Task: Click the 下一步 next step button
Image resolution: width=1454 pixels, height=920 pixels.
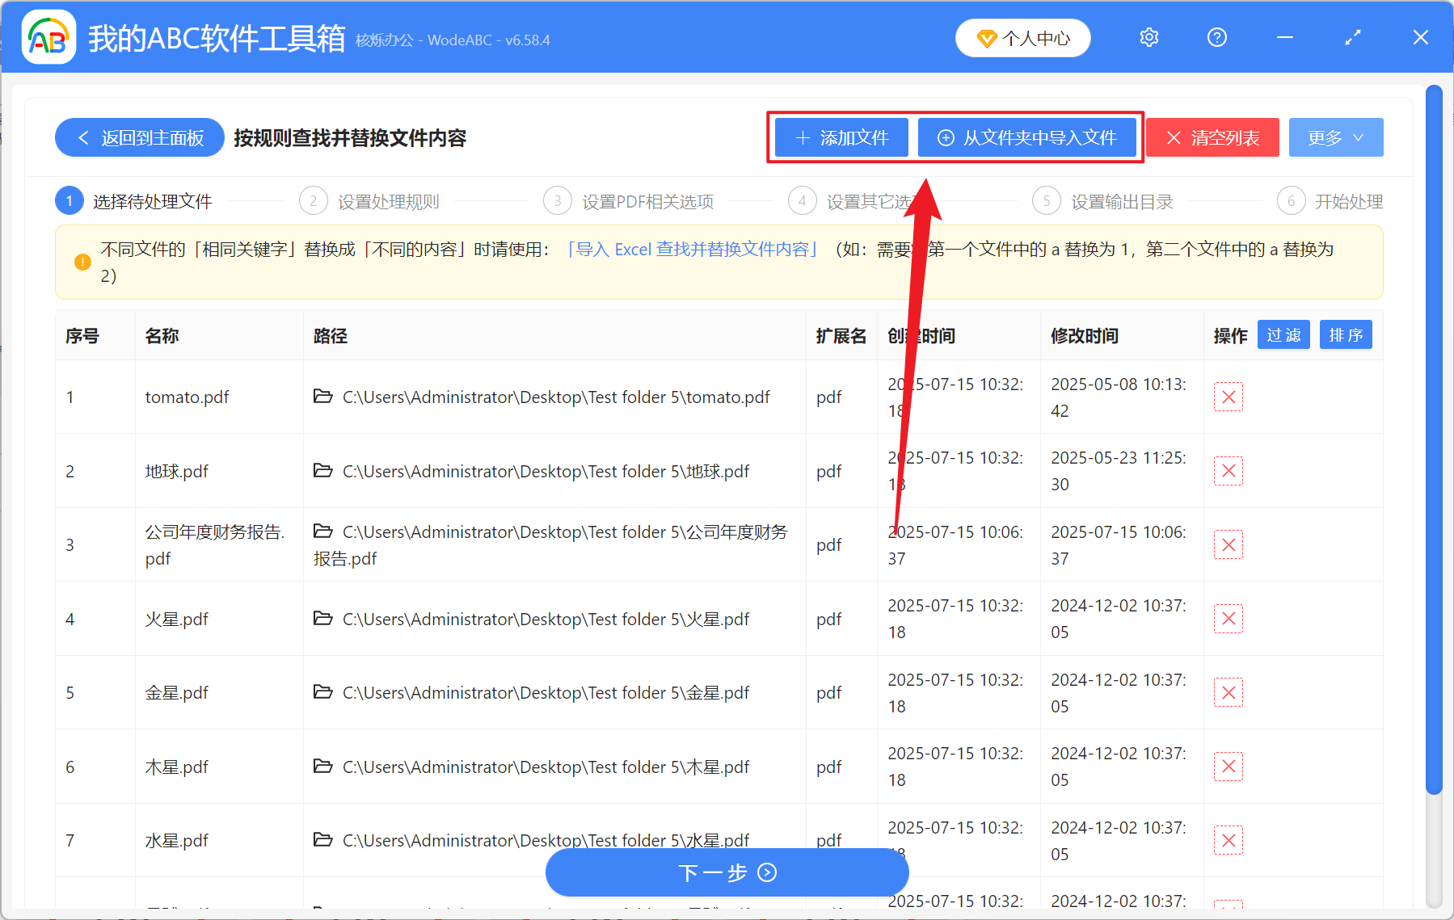Action: pyautogui.click(x=727, y=872)
